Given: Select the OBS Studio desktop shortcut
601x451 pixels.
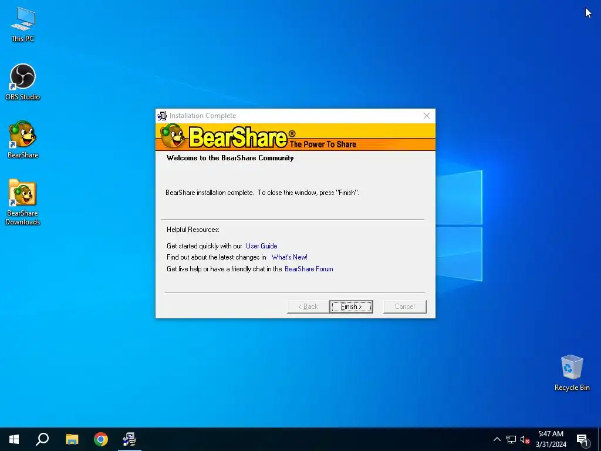Looking at the screenshot, I should click(23, 82).
